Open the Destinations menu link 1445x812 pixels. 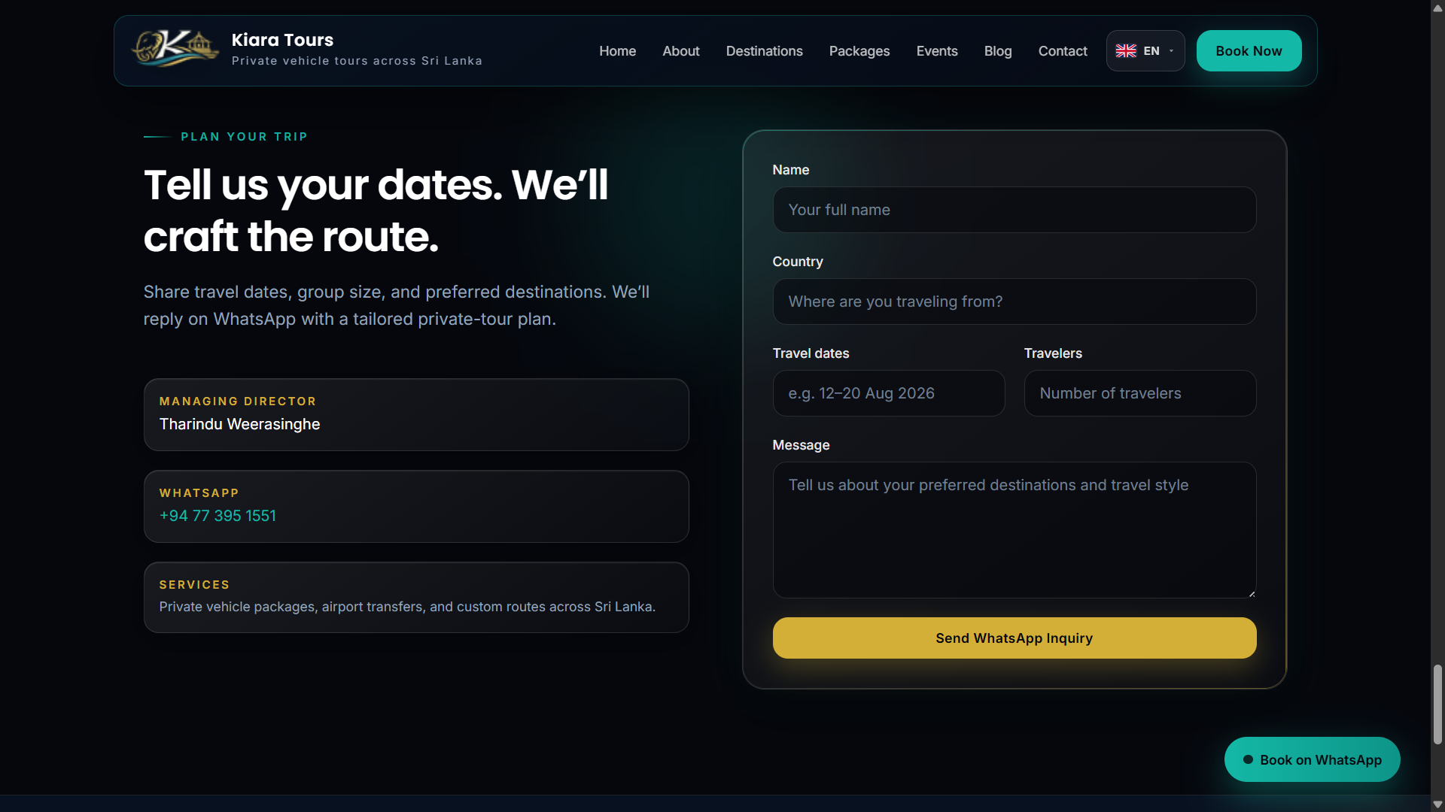pos(764,51)
